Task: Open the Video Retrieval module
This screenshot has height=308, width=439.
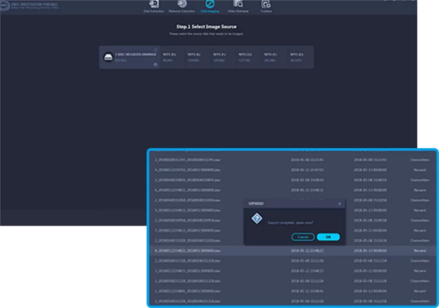Action: click(x=238, y=5)
